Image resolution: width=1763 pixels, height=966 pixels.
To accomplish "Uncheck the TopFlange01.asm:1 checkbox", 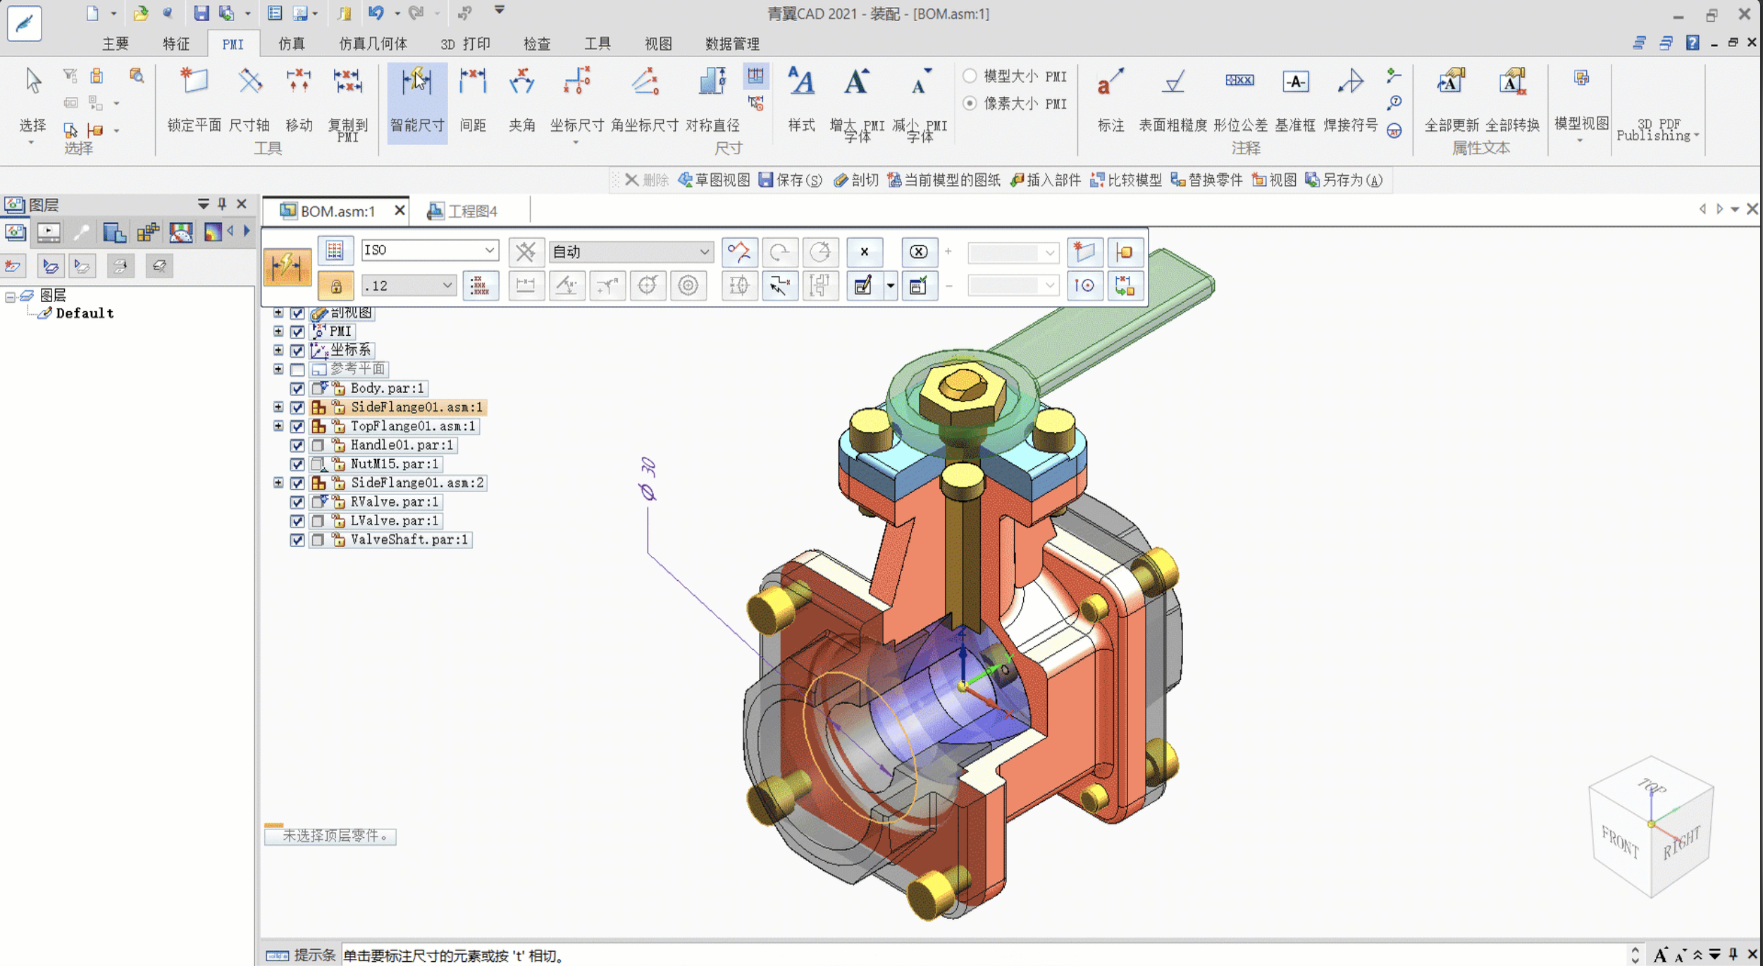I will [x=297, y=427].
